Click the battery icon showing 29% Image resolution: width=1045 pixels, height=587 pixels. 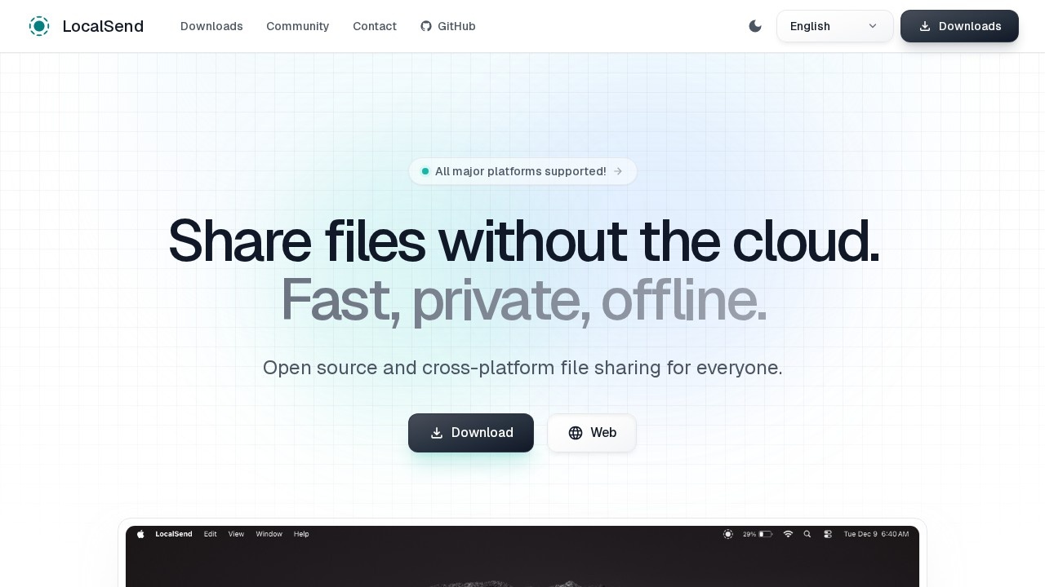(x=765, y=534)
